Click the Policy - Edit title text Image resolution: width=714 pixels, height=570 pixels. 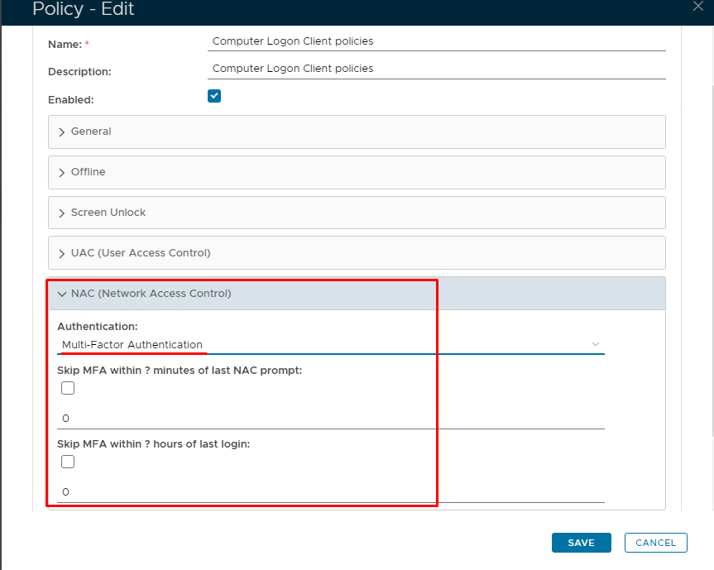pyautogui.click(x=83, y=10)
